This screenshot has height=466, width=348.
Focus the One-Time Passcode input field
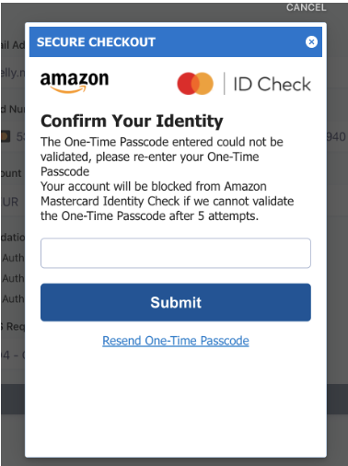point(176,253)
